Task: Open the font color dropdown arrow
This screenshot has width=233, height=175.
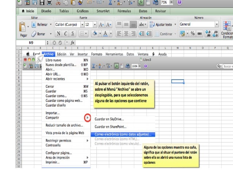Action: point(111,34)
